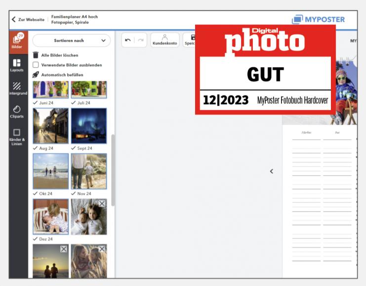
Task: Click the image panel scrollbar
Action: click(x=113, y=170)
